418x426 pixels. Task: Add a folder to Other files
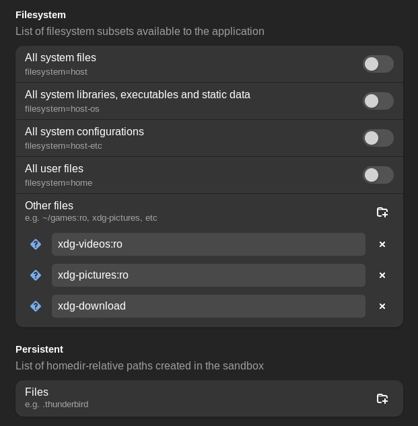[382, 212]
